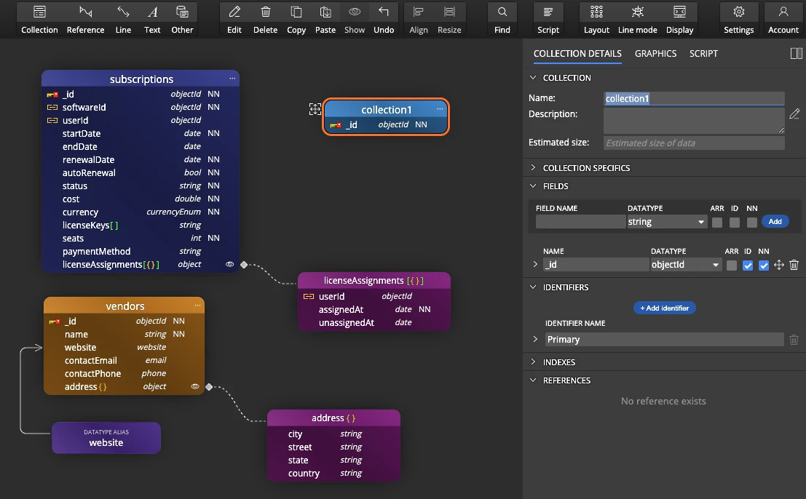Screen dimensions: 806x499
Task: Click the Add identifier button
Action: point(664,308)
